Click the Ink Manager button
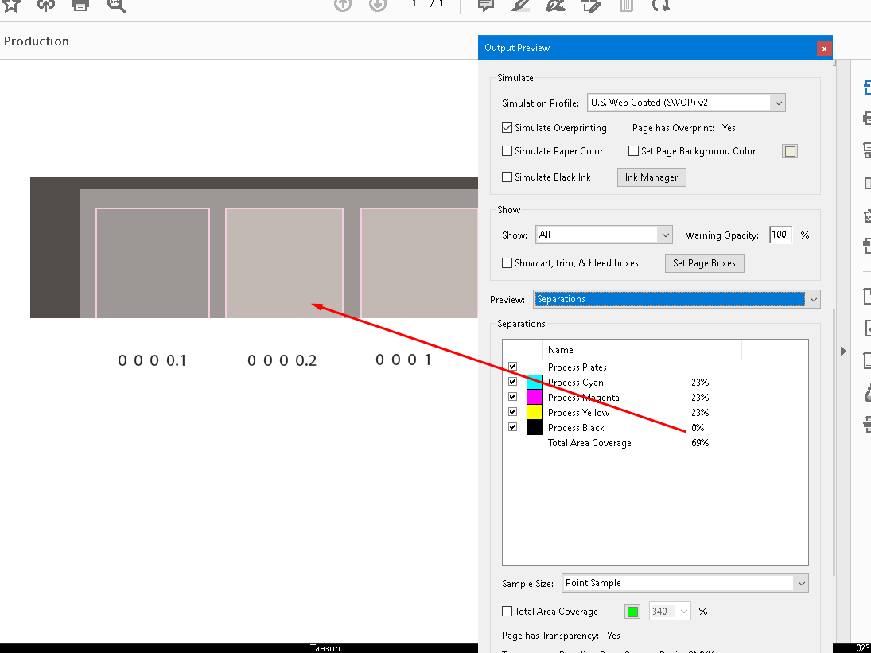This screenshot has width=871, height=653. click(x=651, y=177)
